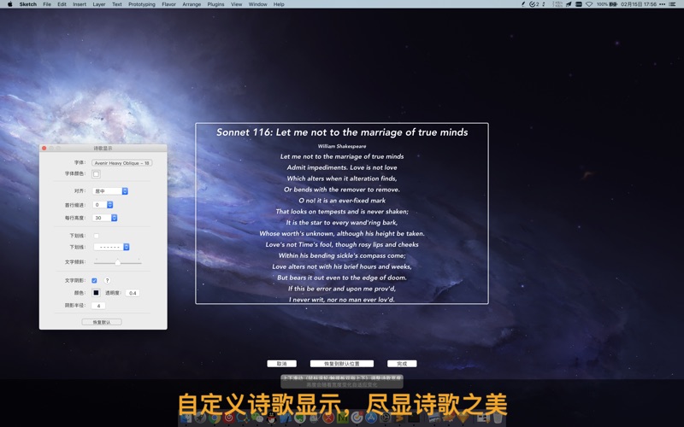684x427 pixels.
Task: Click the question mark help button
Action: 107,280
